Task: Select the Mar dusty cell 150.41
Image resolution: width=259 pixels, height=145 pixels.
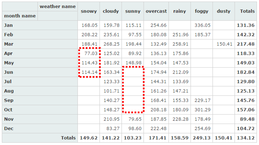Action: 224,44
